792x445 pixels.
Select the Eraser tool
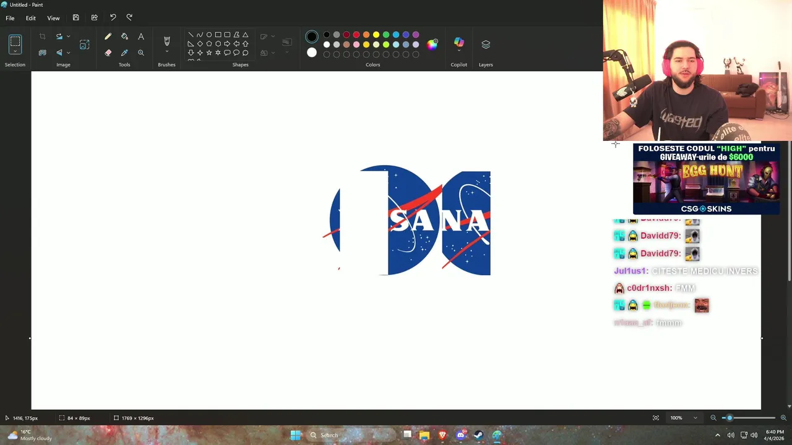108,53
